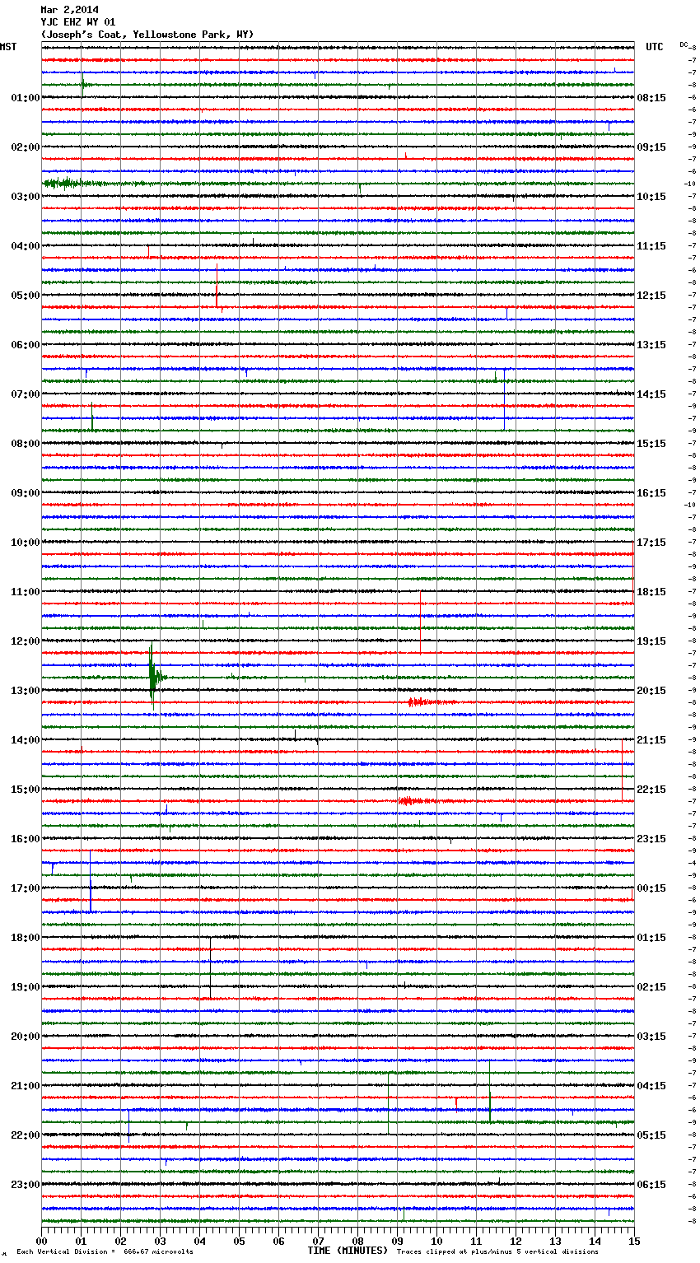Click the Joseph's Coat, Yellowstone Park station name
The height and width of the screenshot is (1263, 700).
147,35
